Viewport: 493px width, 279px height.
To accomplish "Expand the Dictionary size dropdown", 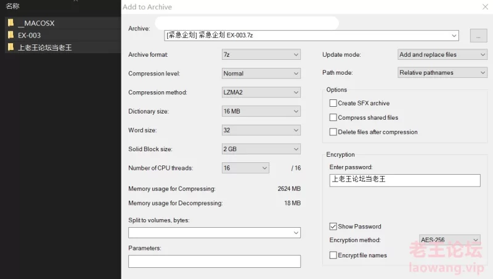I will point(261,112).
